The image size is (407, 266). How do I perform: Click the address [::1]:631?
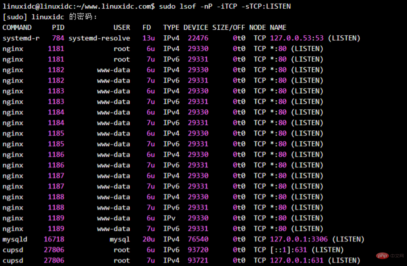pyautogui.click(x=289, y=250)
